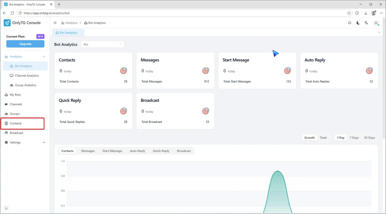Click the EZ user avatar
Image resolution: width=386 pixels, height=214 pixels.
point(376,23)
